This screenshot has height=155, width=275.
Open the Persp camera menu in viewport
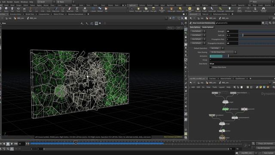tap(170, 28)
